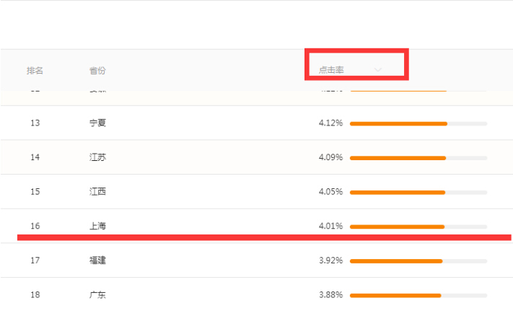This screenshot has width=513, height=311.
Task: Click the orange progress bar for 江苏
Action: pyautogui.click(x=398, y=158)
